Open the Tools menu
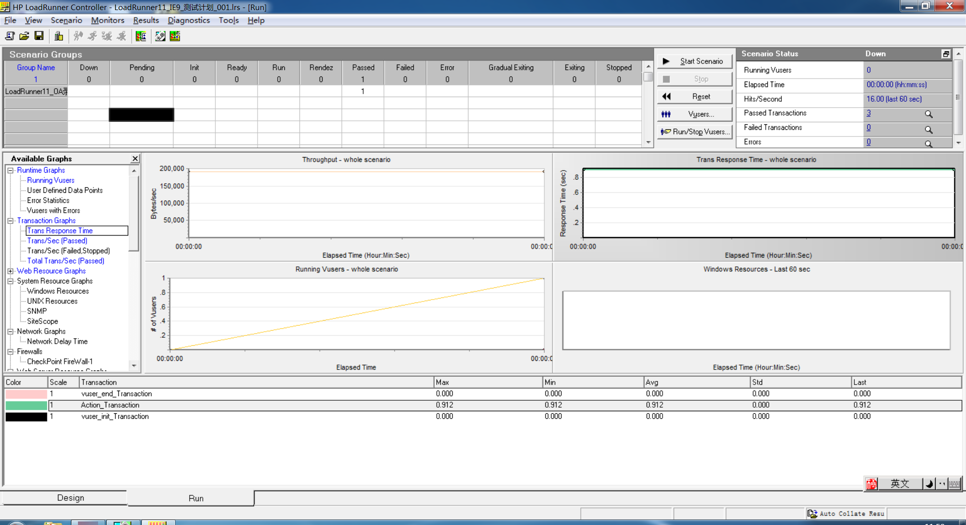 228,20
